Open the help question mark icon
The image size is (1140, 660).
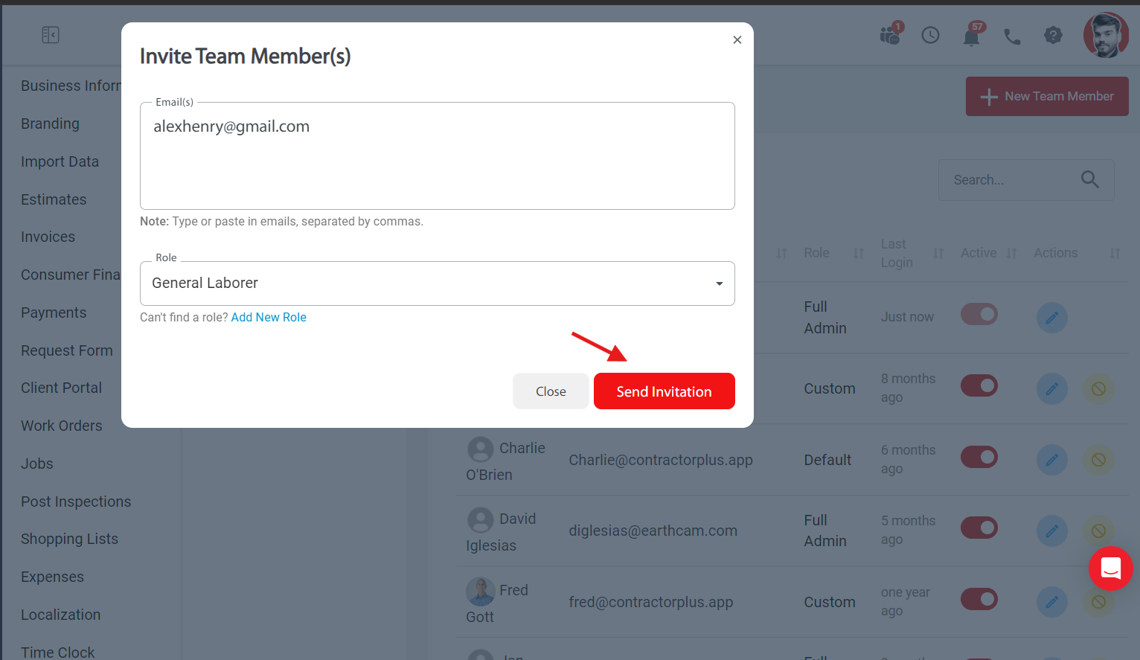1053,35
